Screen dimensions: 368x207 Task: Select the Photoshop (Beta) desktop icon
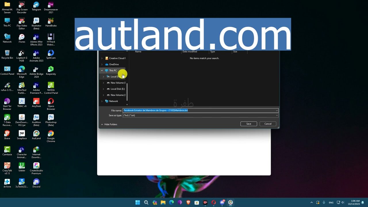click(x=51, y=120)
